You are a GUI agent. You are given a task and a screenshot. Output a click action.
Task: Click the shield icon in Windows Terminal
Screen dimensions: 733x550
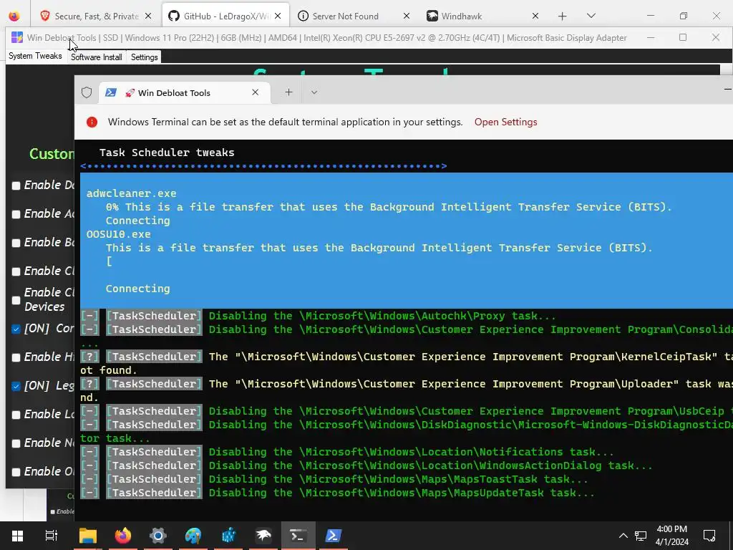click(x=87, y=92)
